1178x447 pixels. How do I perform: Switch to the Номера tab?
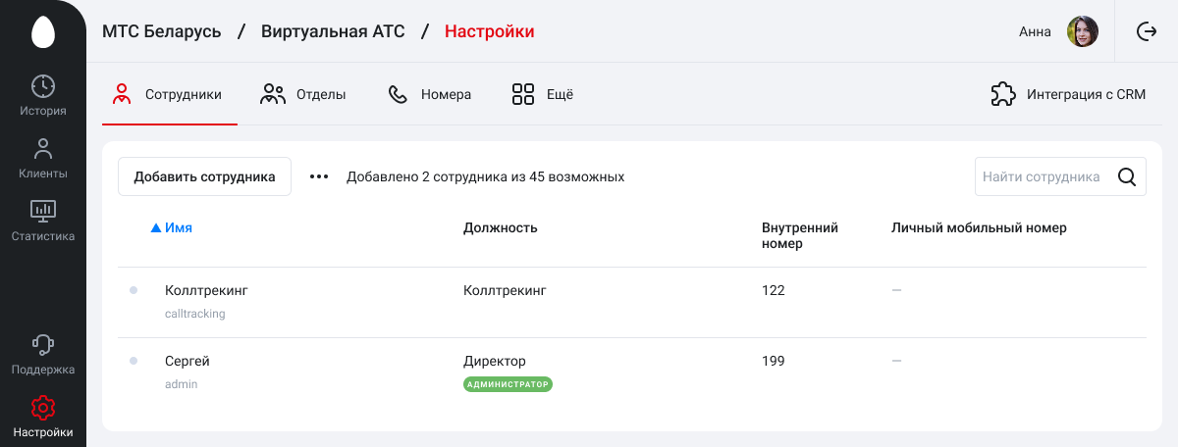coord(430,95)
